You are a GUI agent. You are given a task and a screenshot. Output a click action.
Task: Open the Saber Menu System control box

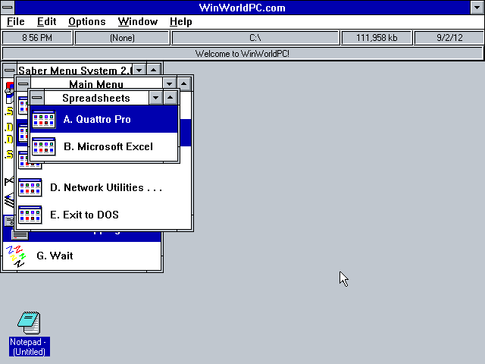tap(10, 71)
